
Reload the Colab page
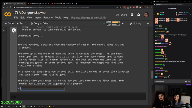[x=10, y=7]
